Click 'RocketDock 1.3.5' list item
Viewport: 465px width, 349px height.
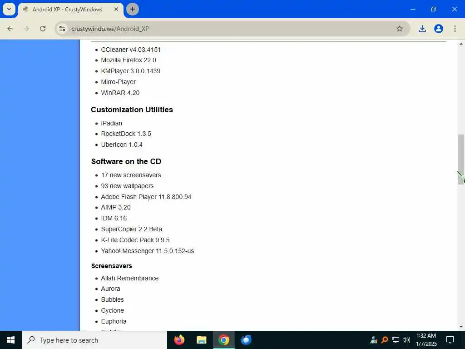[x=126, y=134]
